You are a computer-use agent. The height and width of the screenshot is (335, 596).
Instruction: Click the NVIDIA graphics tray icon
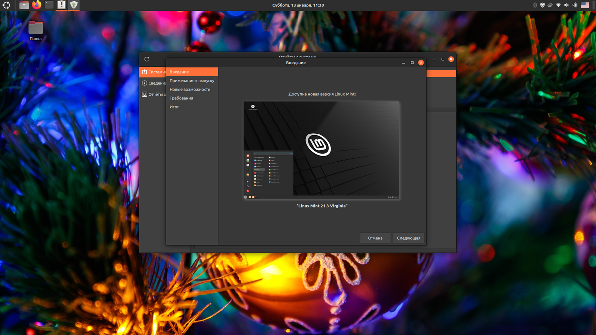coord(550,5)
